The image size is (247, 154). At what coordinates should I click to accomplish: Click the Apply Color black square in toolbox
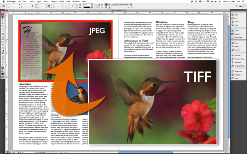[x=3, y=74]
